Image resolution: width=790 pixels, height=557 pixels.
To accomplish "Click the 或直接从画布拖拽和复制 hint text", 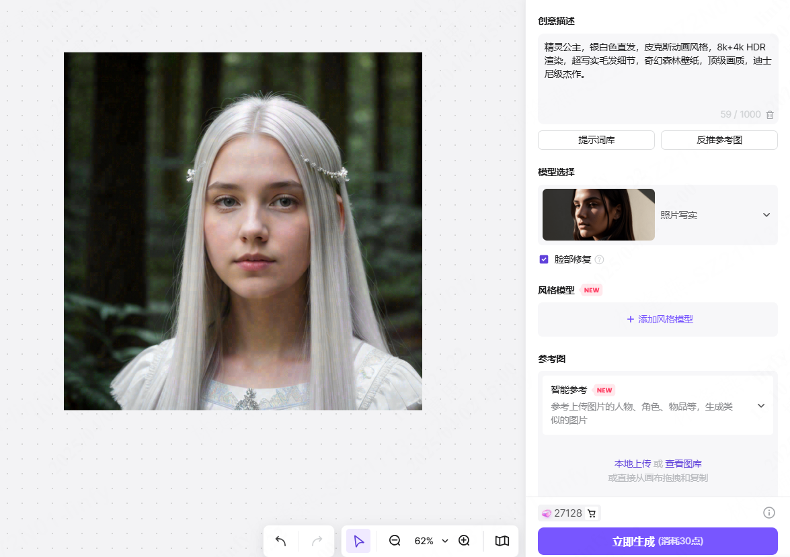I will [x=658, y=478].
